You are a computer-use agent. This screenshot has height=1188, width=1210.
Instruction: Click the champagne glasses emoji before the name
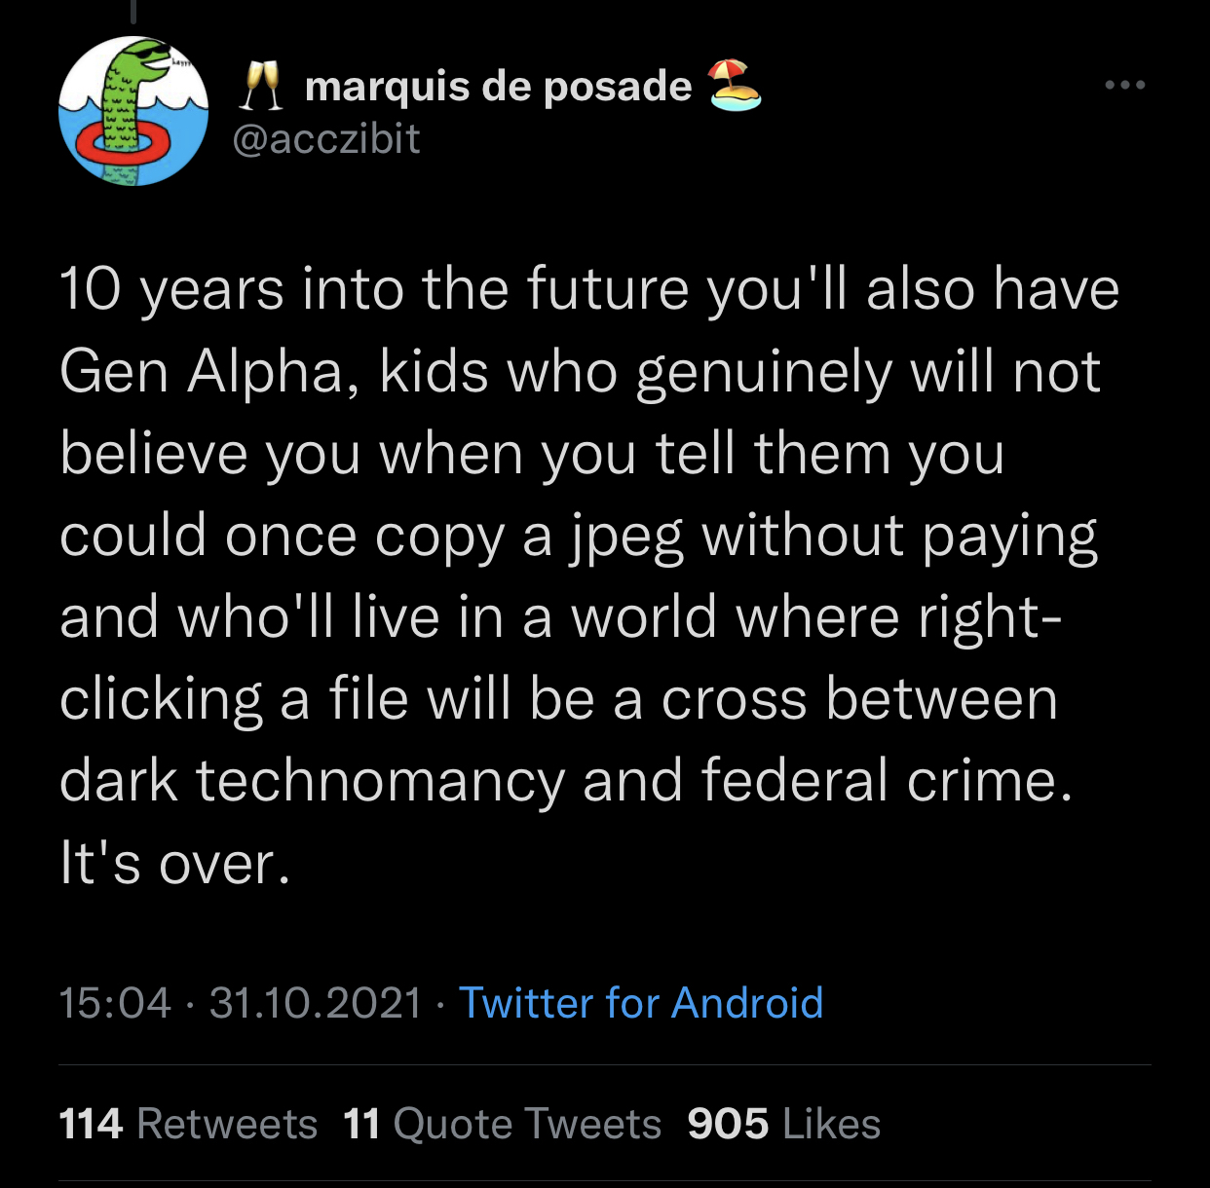[261, 86]
